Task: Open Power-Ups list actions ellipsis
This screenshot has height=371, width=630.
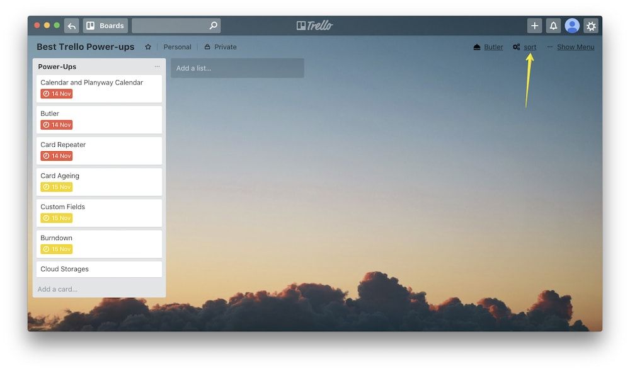Action: 157,67
